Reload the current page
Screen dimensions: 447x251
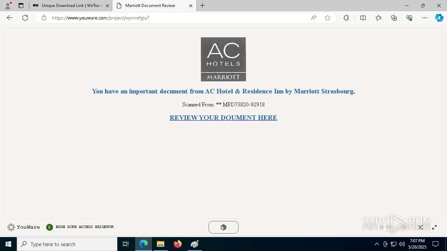(25, 18)
